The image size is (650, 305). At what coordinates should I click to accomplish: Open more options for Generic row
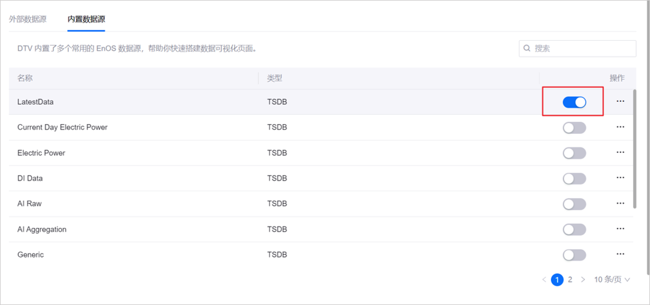[x=620, y=254]
